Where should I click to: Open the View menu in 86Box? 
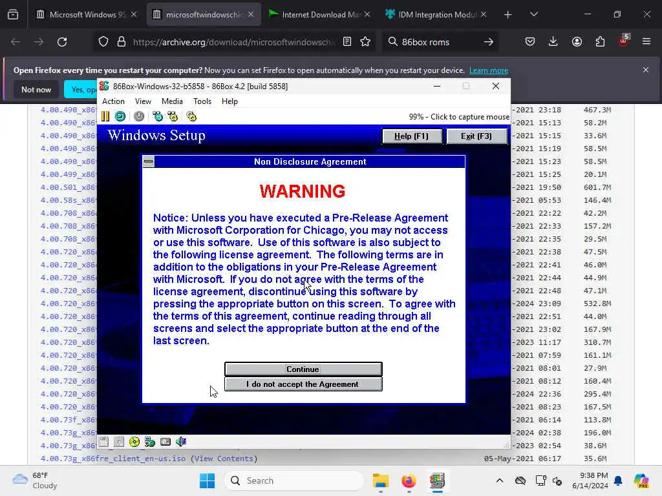[x=143, y=101]
